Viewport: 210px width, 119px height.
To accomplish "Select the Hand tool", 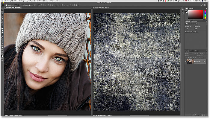I will point(2,48).
